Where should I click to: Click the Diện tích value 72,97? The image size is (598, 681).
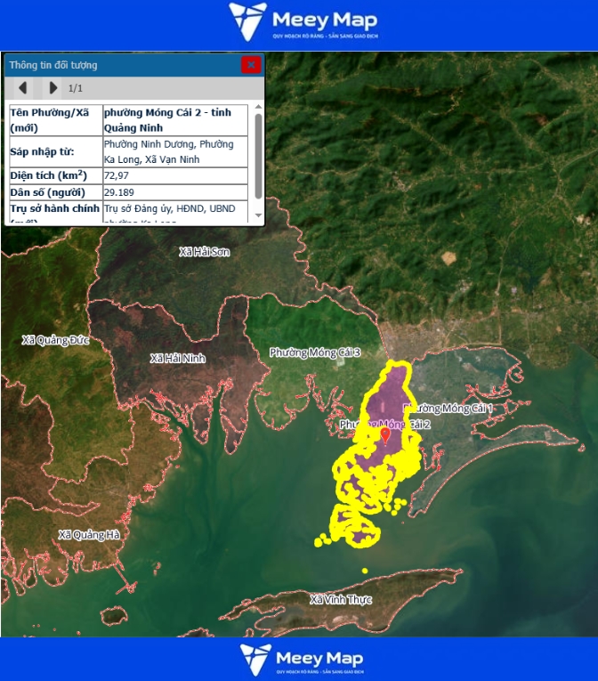pyautogui.click(x=117, y=175)
